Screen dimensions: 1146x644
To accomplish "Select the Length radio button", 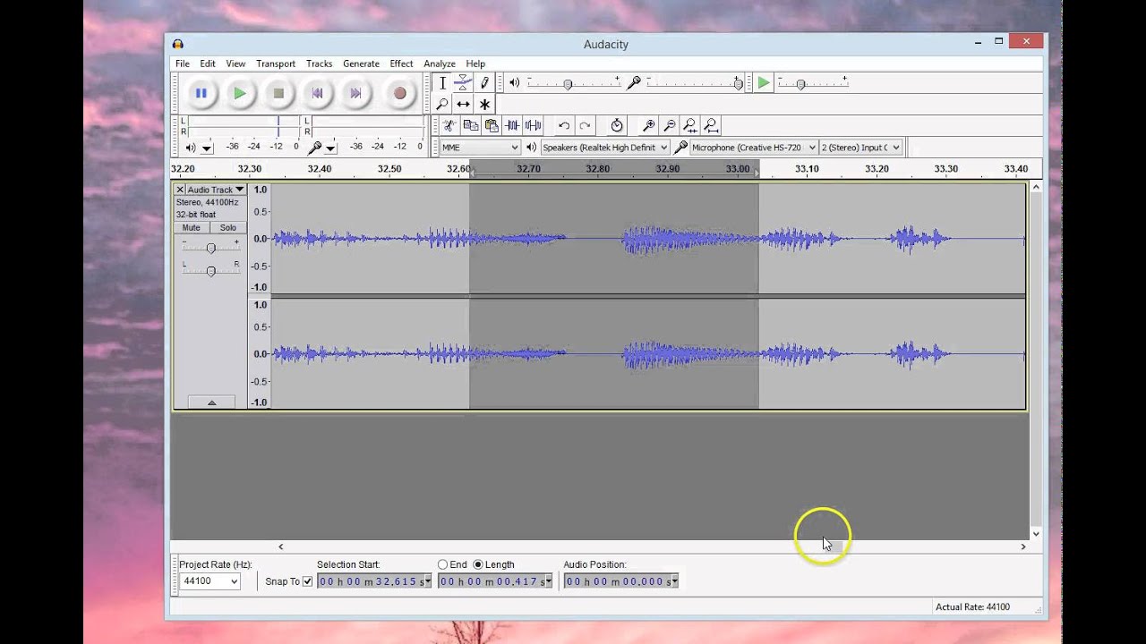I will coord(478,564).
